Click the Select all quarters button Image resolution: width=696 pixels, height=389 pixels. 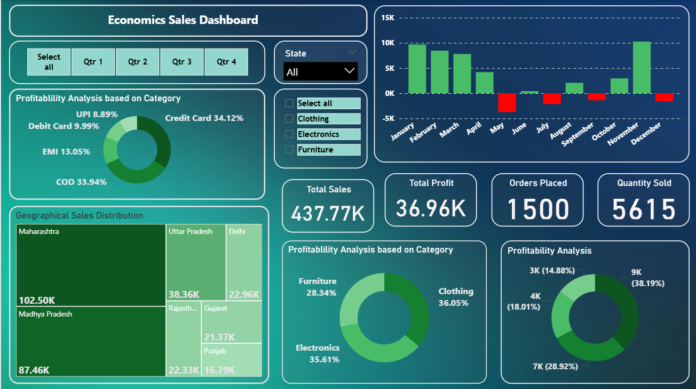49,61
